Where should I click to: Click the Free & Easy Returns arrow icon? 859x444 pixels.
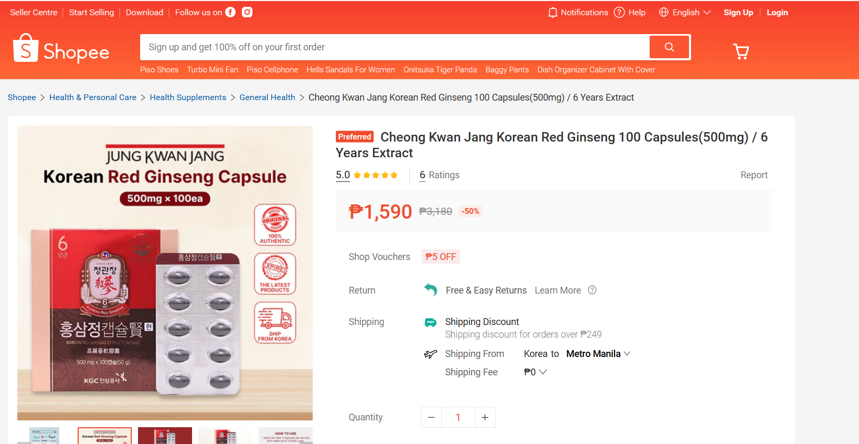click(x=431, y=290)
